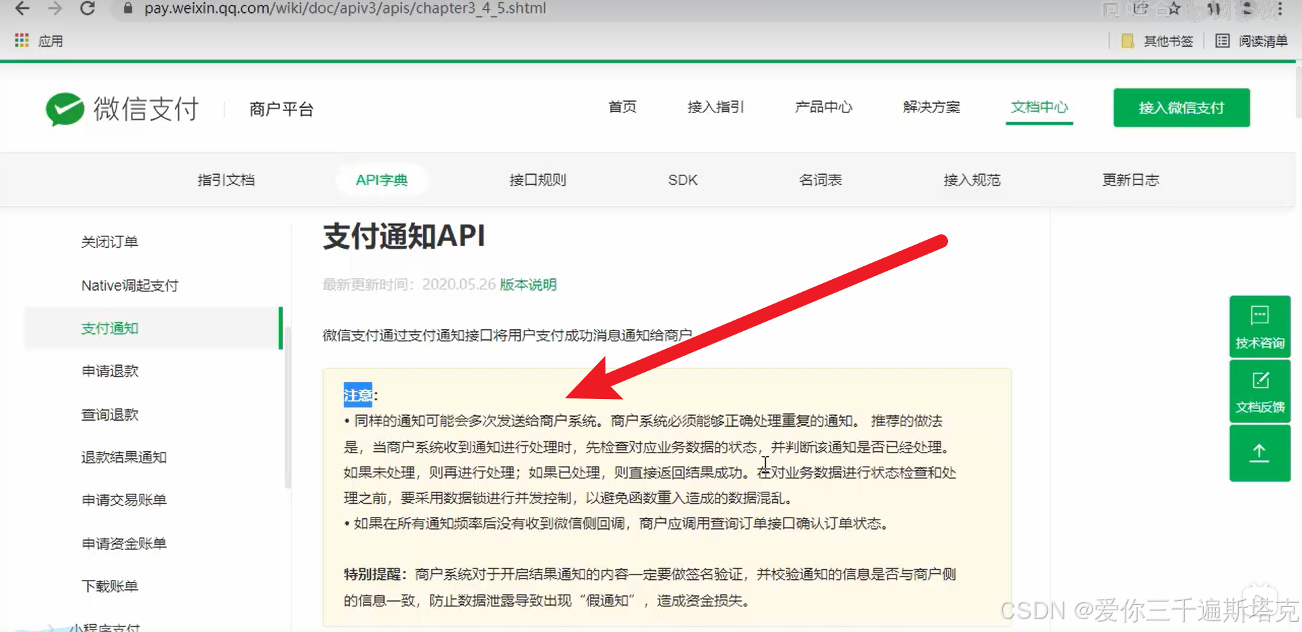1302x632 pixels.
Task: Open the Chrome three-dot menu
Action: click(x=1280, y=9)
